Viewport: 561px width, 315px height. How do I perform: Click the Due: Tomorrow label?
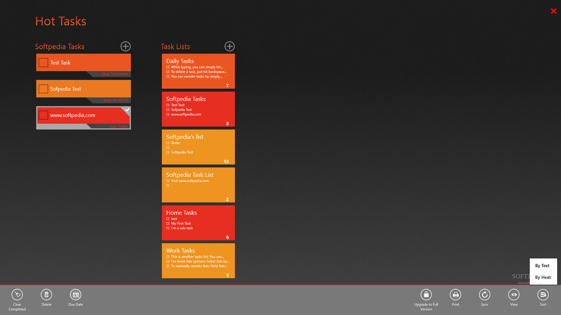click(115, 74)
